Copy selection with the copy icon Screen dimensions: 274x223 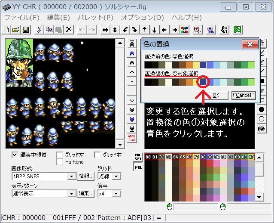click(x=49, y=30)
